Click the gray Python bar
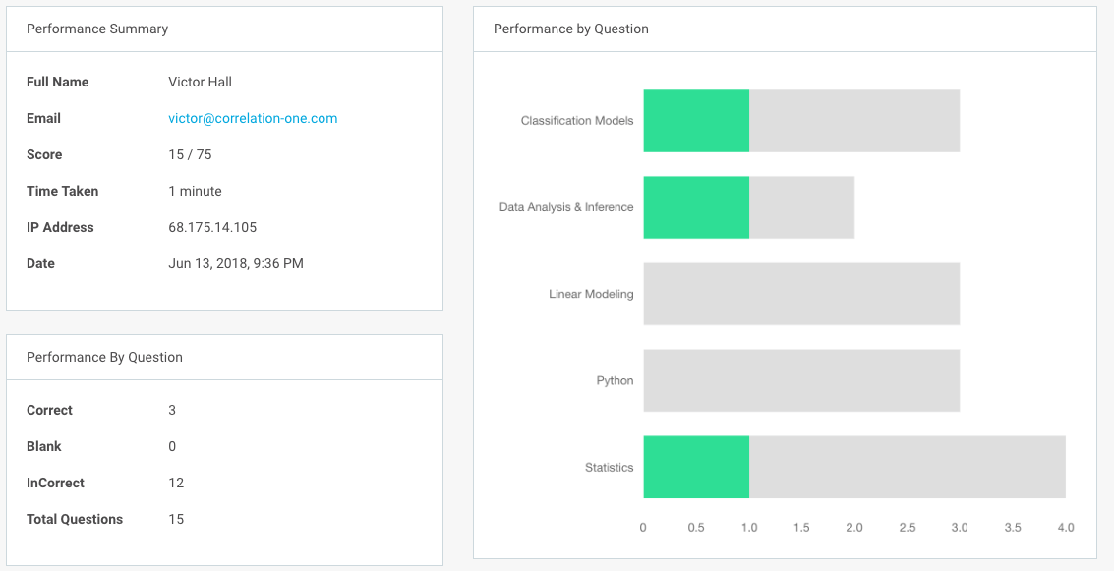1114x571 pixels. tap(801, 380)
